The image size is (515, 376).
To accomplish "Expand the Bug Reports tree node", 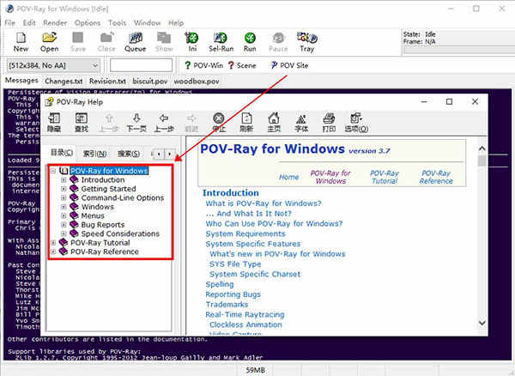I will pos(64,225).
